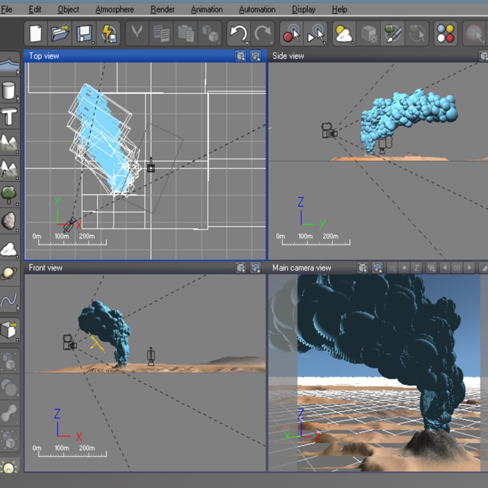This screenshot has height=488, width=488.
Task: Open the Front view cube display options
Action: tap(240, 267)
